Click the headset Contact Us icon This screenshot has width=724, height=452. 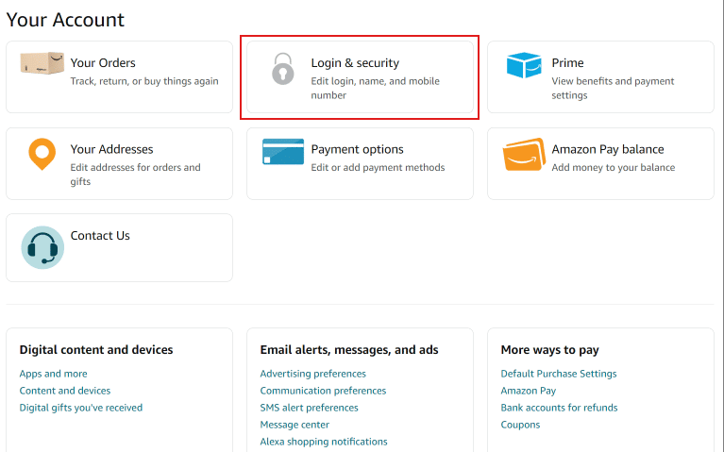(x=42, y=247)
